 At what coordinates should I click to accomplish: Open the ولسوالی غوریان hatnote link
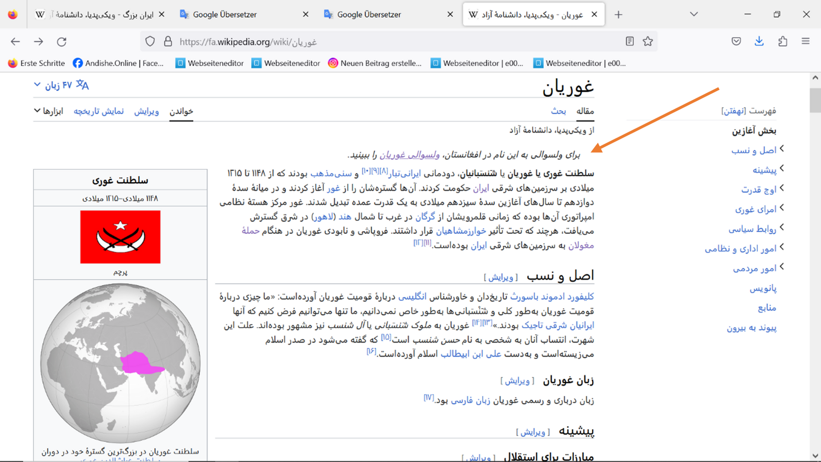point(409,155)
